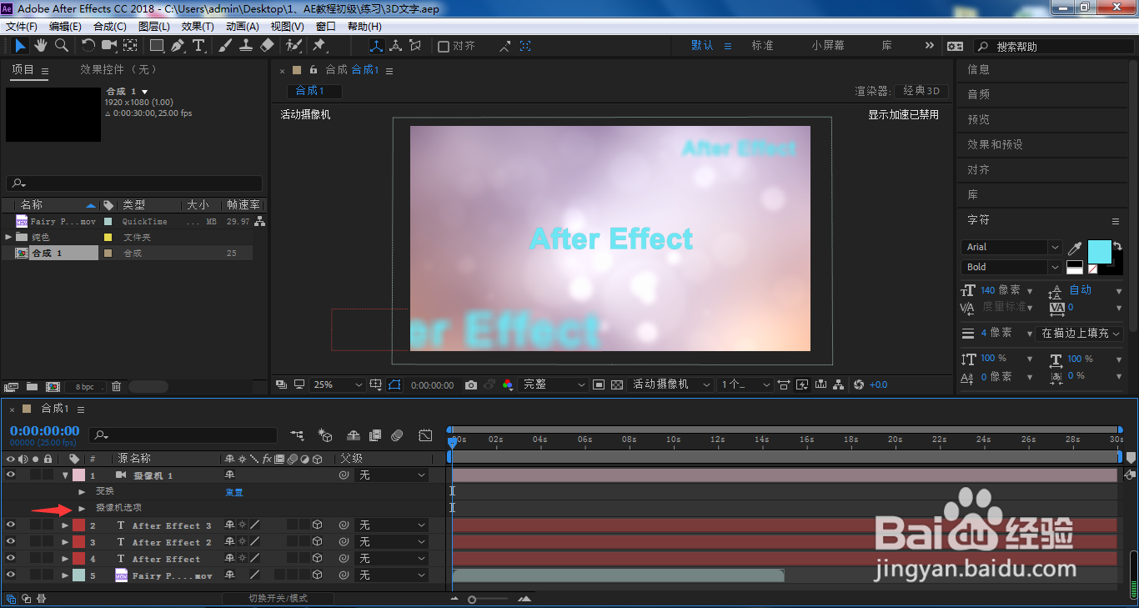The image size is (1139, 608).
Task: Click the cyan fill color swatch
Action: pos(1100,251)
